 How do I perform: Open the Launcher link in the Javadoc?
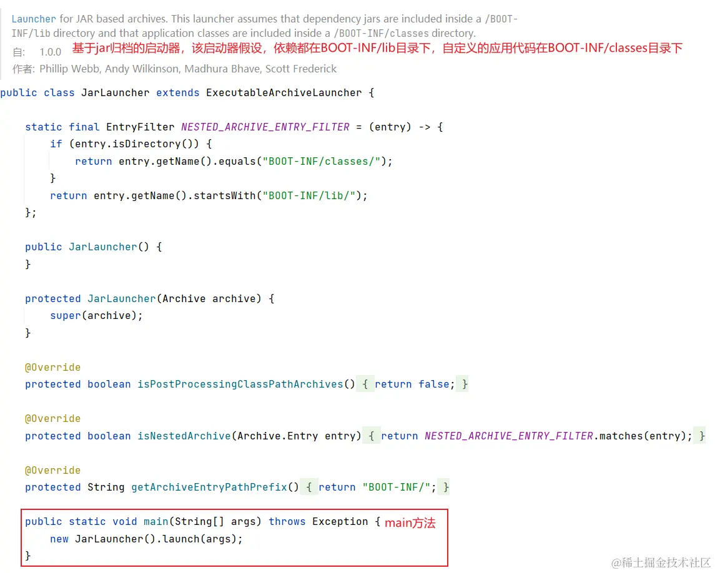point(34,19)
